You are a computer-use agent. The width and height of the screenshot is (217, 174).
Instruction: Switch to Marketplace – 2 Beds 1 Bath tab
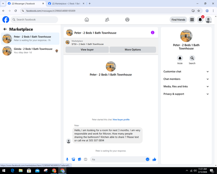(66, 3)
